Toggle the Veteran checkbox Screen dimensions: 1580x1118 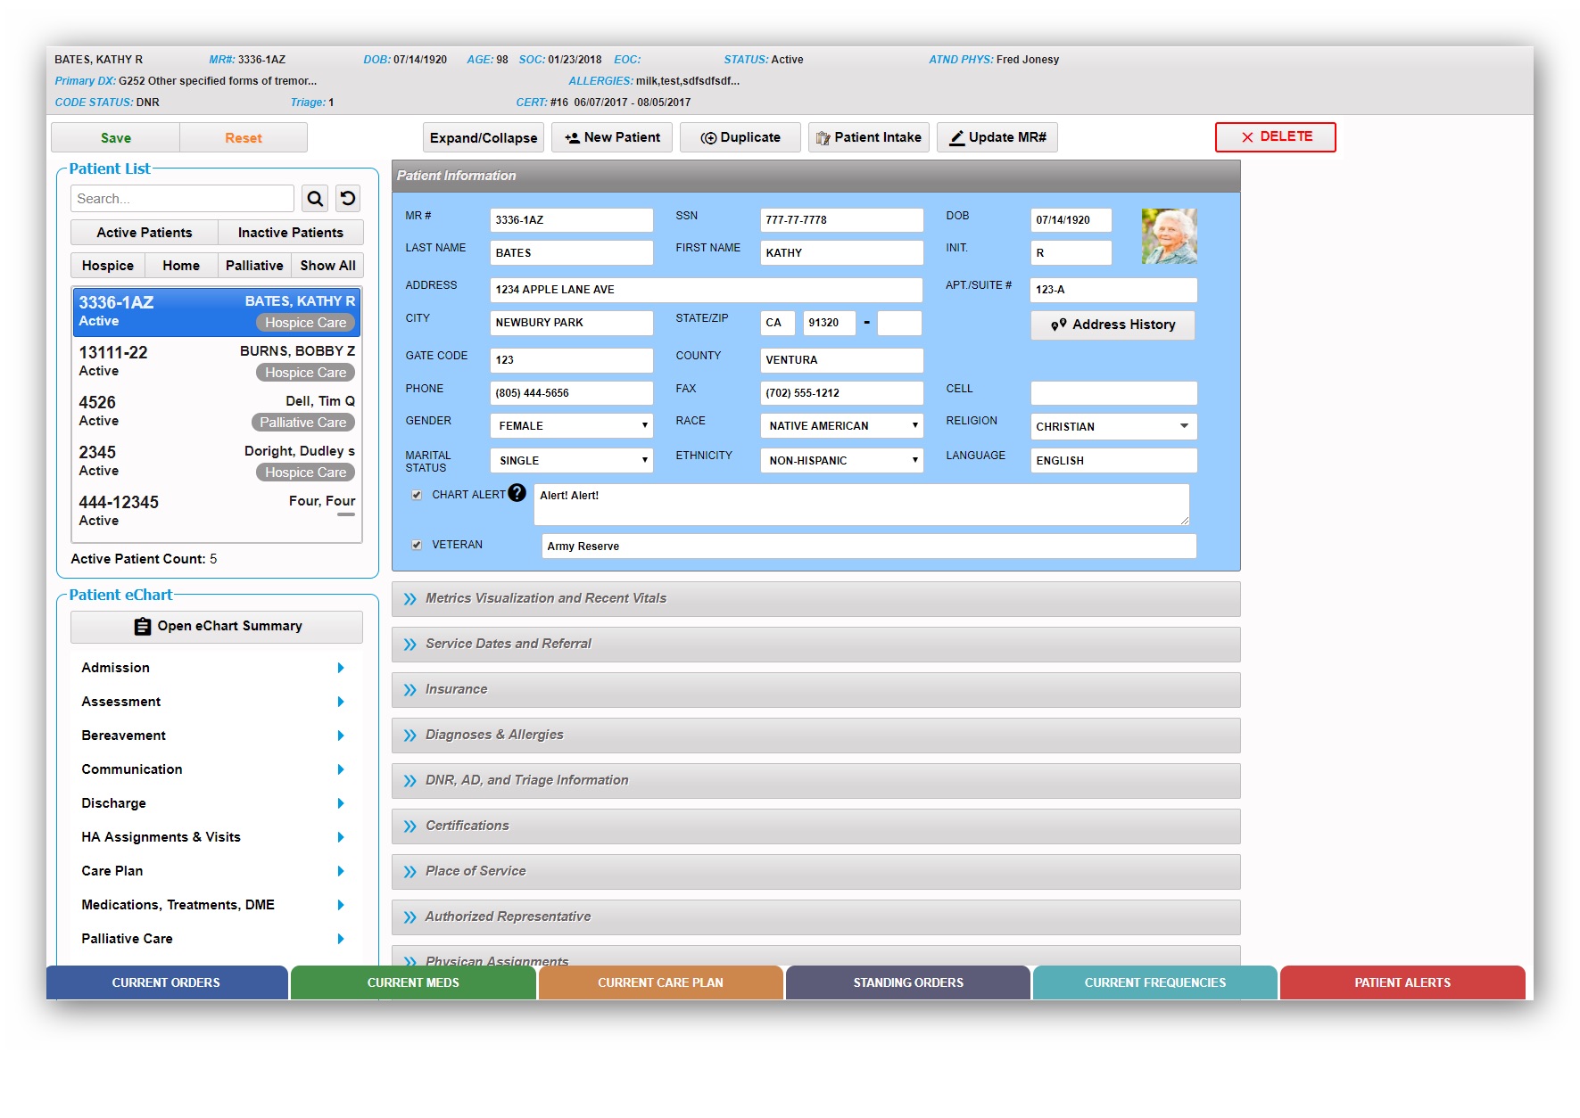[417, 545]
